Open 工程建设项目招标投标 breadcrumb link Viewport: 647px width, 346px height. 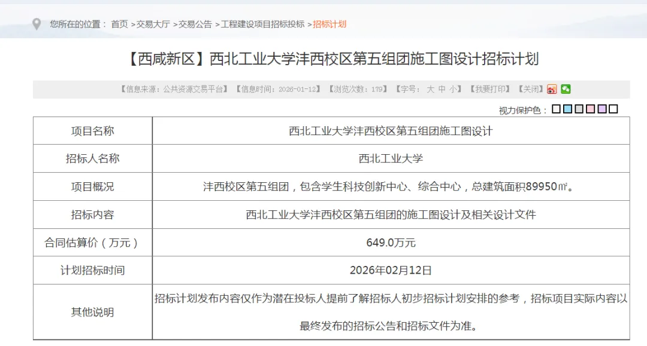click(262, 25)
